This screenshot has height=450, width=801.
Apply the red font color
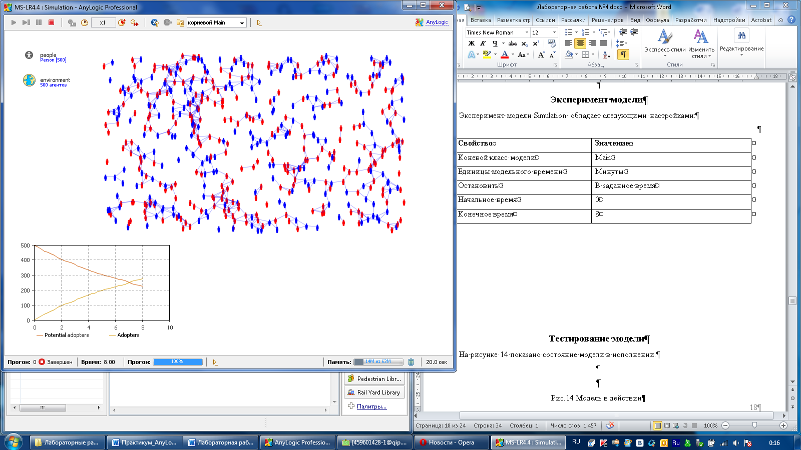point(505,54)
